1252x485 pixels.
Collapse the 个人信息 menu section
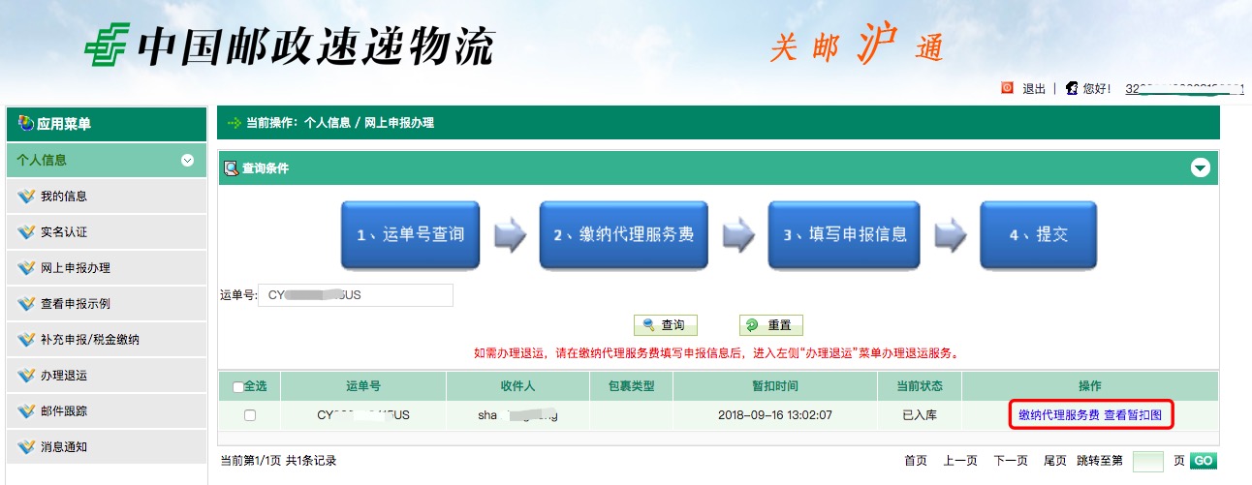tap(187, 161)
